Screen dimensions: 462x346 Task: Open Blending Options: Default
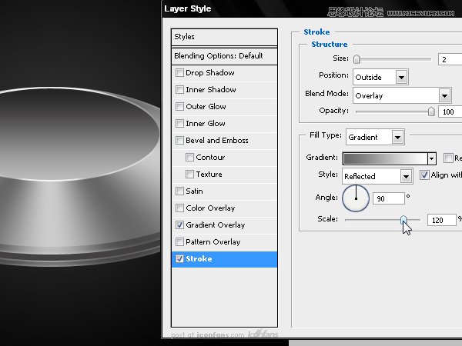(224, 56)
